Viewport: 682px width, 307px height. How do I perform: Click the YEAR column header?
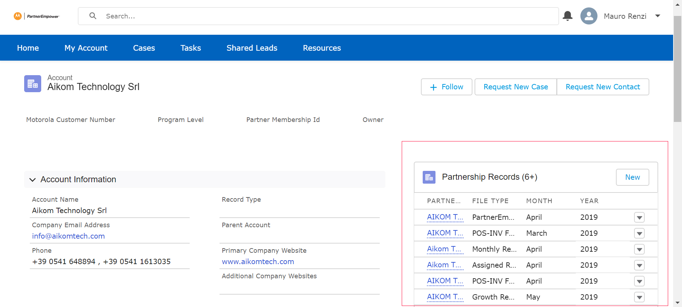point(589,201)
